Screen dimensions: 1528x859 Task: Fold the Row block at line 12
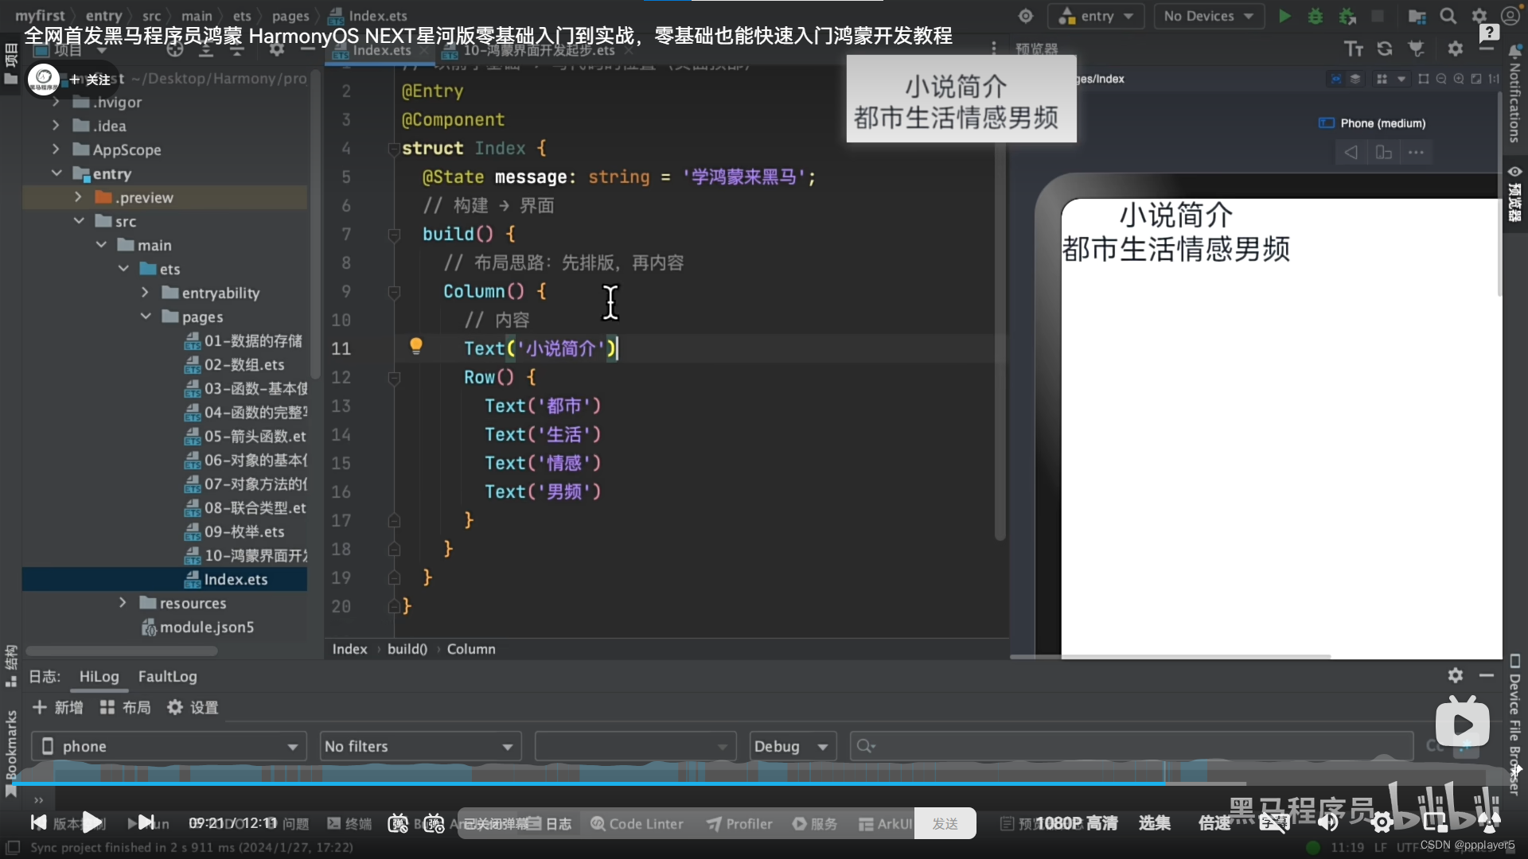(x=394, y=378)
